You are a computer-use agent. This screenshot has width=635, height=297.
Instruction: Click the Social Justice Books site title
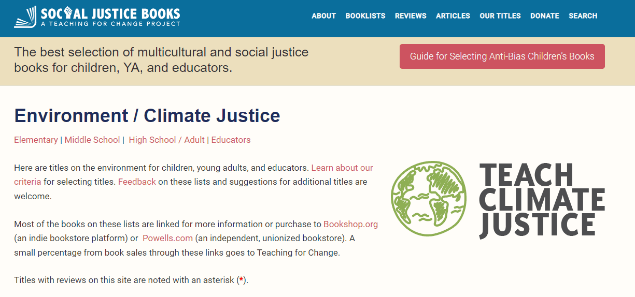pyautogui.click(x=110, y=13)
